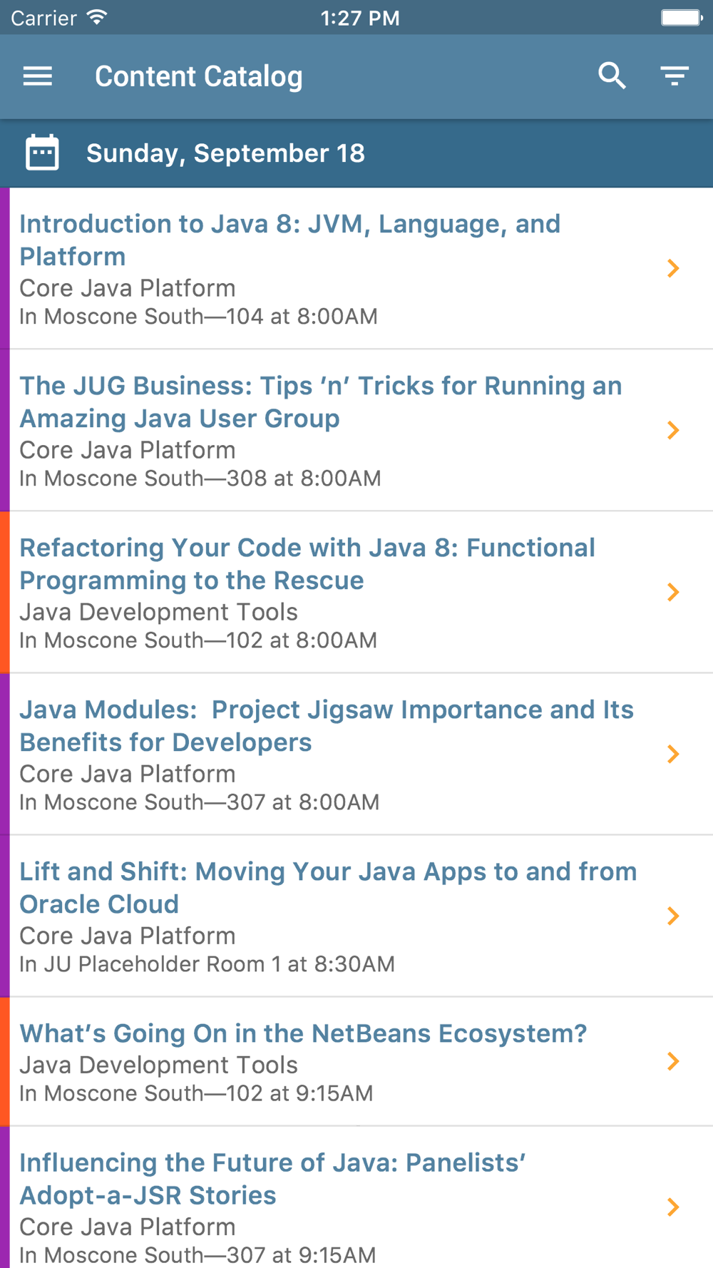Open chevron for NetBeans Ecosystem session
Screen dimensions: 713x1268
point(672,1061)
